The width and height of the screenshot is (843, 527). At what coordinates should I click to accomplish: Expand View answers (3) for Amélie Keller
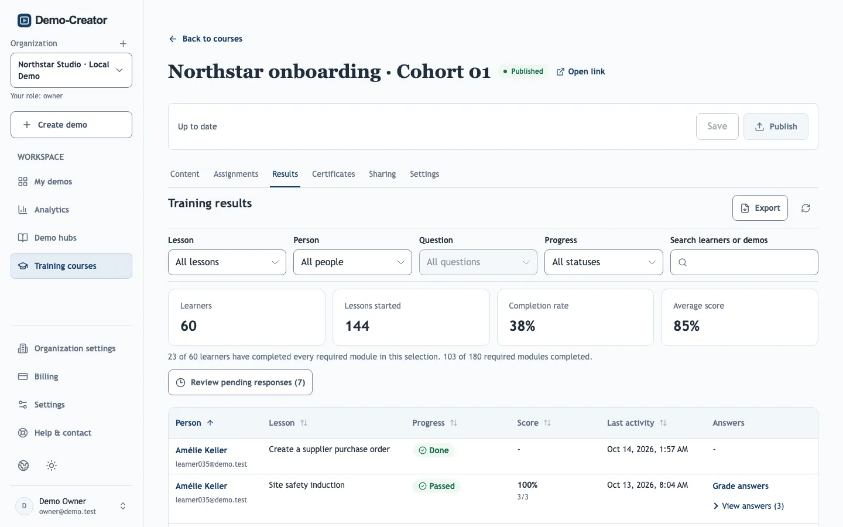tap(748, 506)
